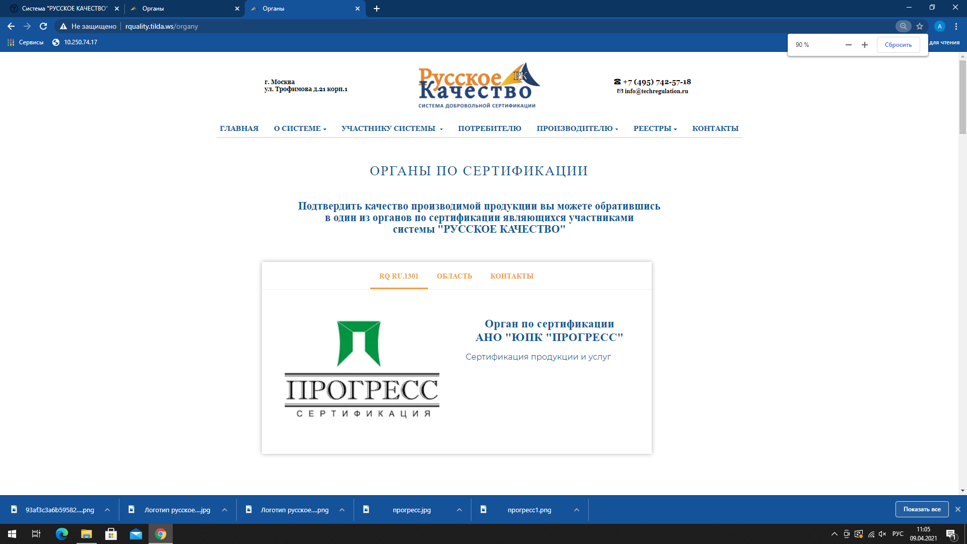Decrease zoom with the minus button
967x544 pixels.
coord(849,45)
